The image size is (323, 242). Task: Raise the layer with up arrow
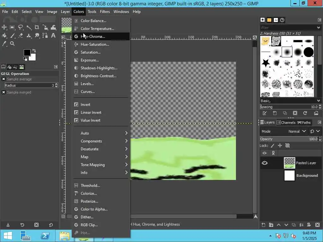pos(279,225)
